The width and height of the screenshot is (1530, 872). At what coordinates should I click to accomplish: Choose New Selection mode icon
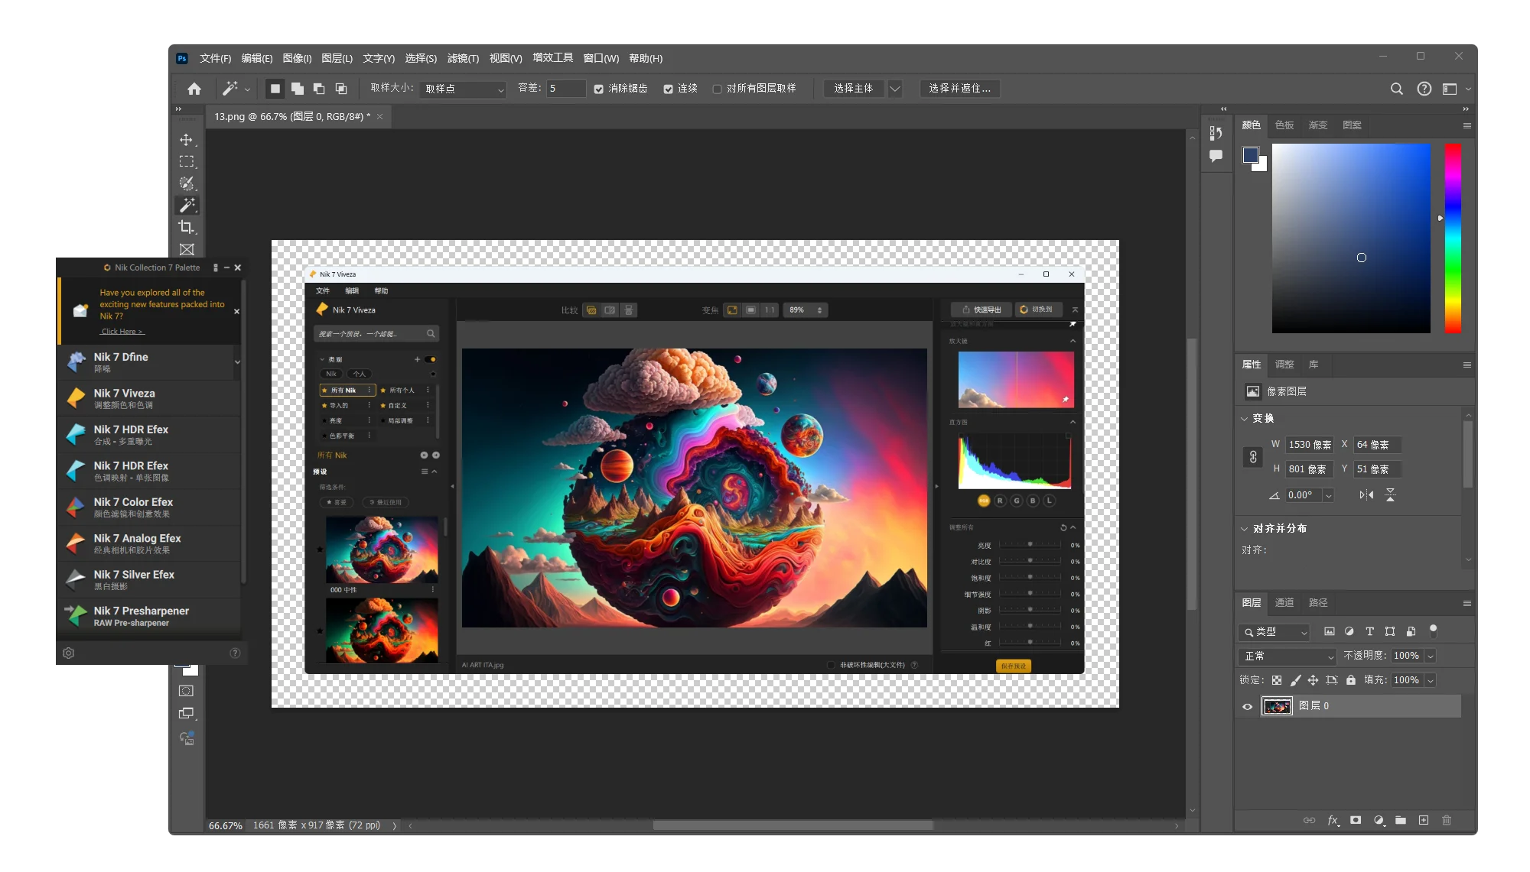[x=275, y=89]
